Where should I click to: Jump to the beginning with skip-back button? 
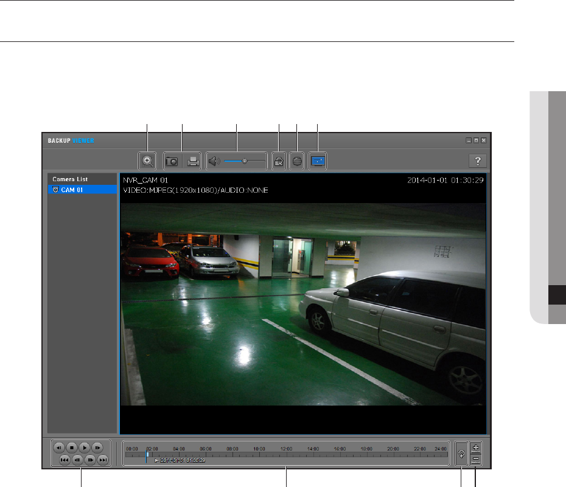coord(64,460)
